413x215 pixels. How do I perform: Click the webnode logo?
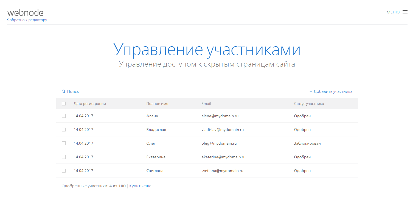[x=25, y=13]
